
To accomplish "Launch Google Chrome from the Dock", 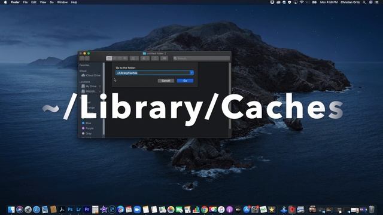I will click(x=205, y=210).
